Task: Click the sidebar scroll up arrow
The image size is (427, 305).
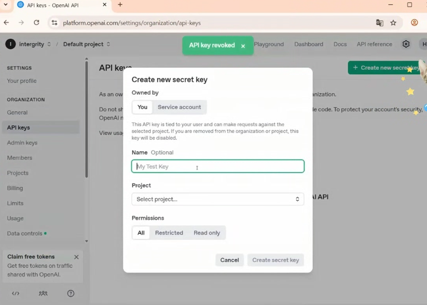Action: 87,59
